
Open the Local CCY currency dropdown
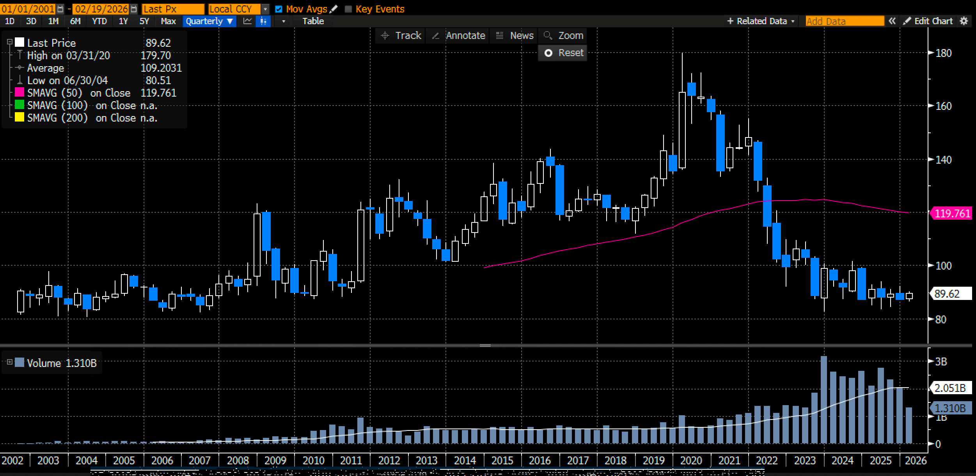[265, 9]
